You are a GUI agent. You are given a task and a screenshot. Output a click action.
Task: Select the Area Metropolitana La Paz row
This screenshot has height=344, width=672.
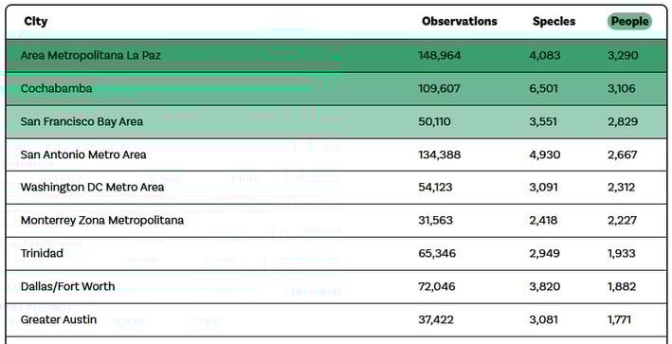point(336,56)
